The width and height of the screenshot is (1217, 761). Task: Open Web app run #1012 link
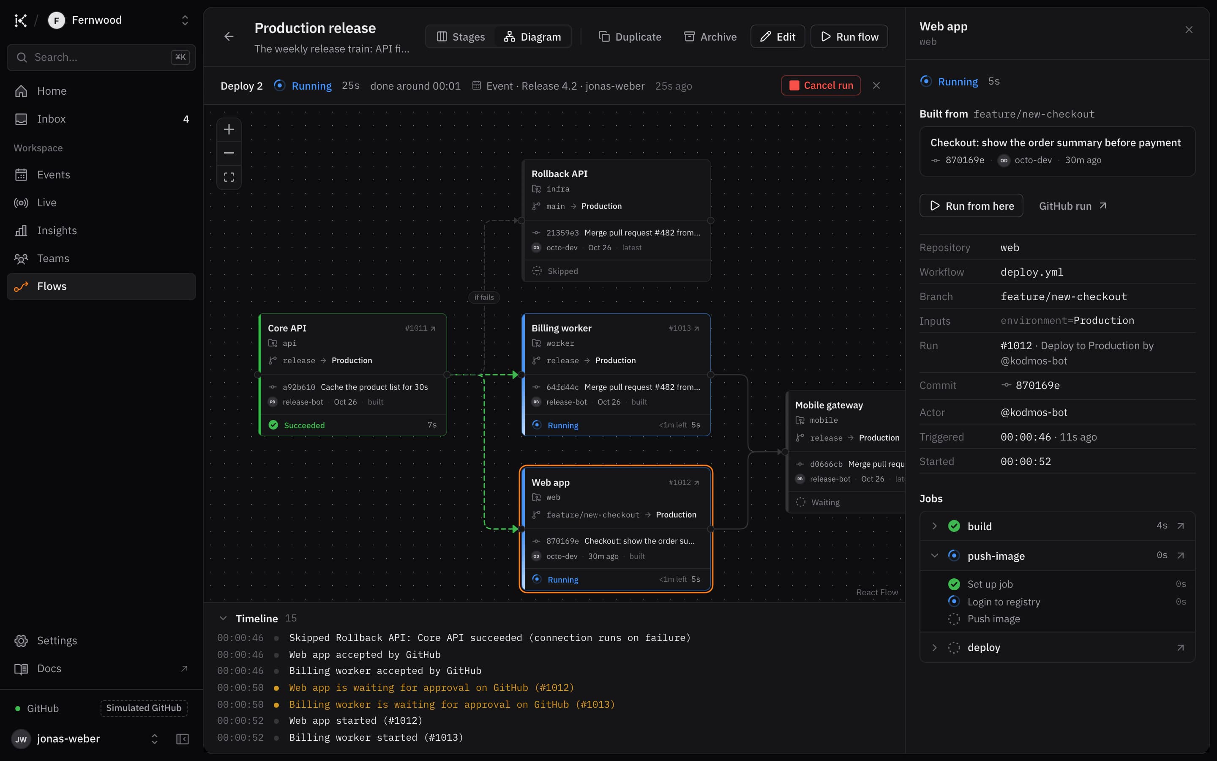(684, 483)
